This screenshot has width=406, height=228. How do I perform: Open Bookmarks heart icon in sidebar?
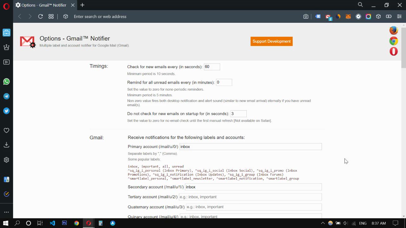point(6,130)
